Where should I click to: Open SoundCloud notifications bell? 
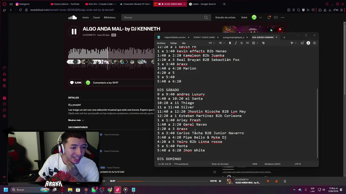269,18
